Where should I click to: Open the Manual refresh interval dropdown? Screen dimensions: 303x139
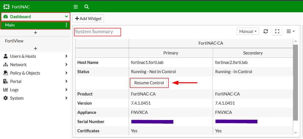coord(248,31)
